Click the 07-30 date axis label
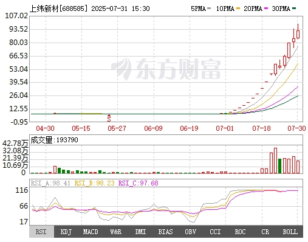This screenshot has height=242, width=308. coord(296,128)
